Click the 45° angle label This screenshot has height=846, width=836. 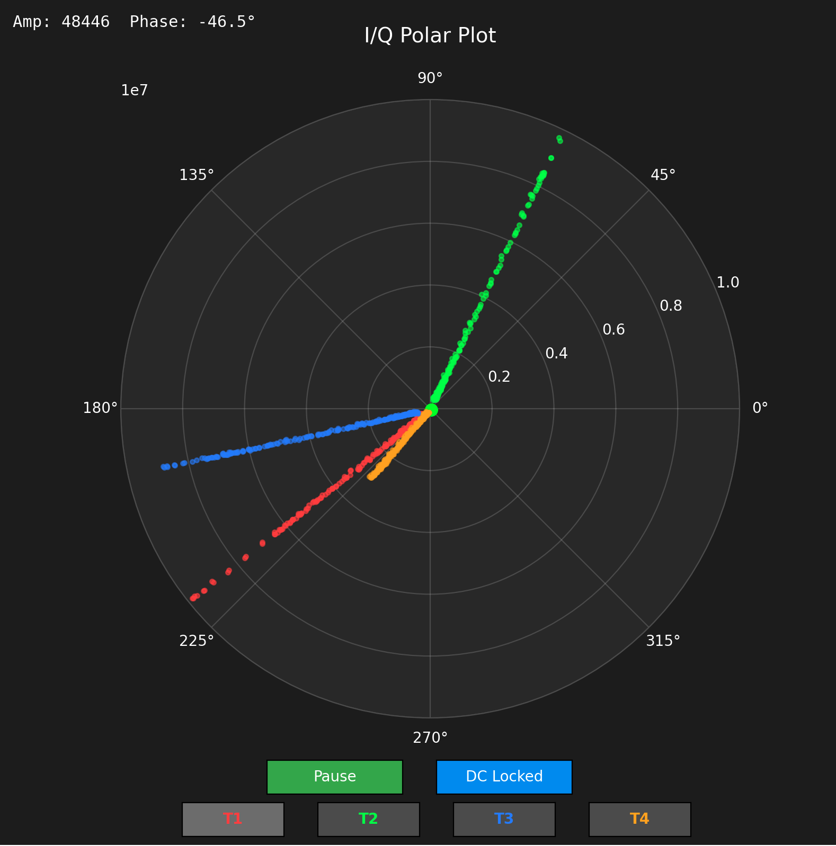663,175
